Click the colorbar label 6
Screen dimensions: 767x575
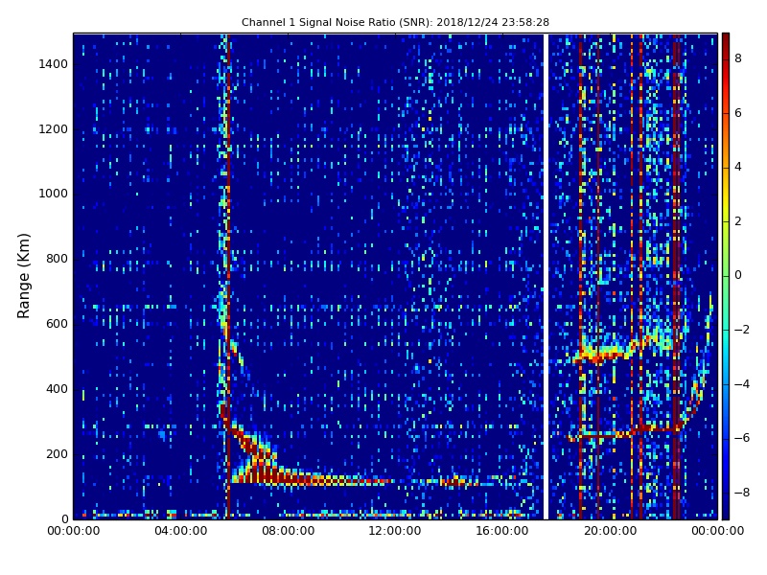[738, 113]
